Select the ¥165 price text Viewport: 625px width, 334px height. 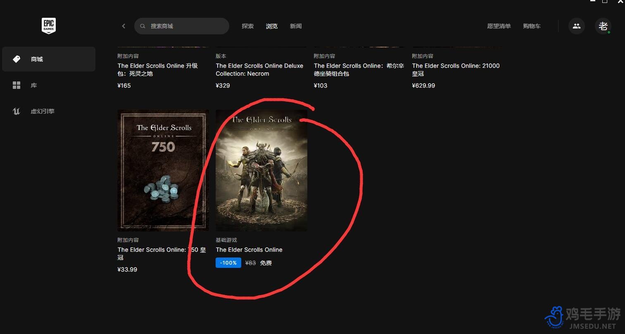(x=124, y=86)
